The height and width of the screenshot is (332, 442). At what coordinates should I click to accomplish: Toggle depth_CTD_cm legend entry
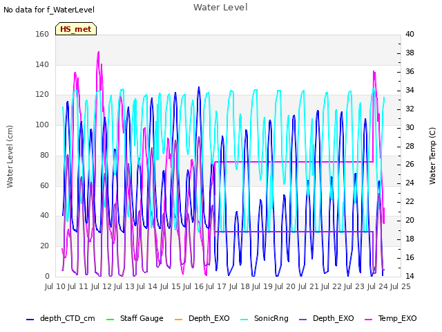61,318
